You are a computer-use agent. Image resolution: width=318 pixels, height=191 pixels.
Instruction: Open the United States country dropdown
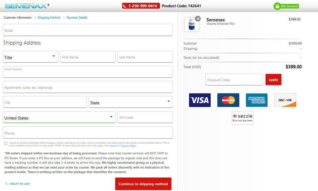click(59, 117)
